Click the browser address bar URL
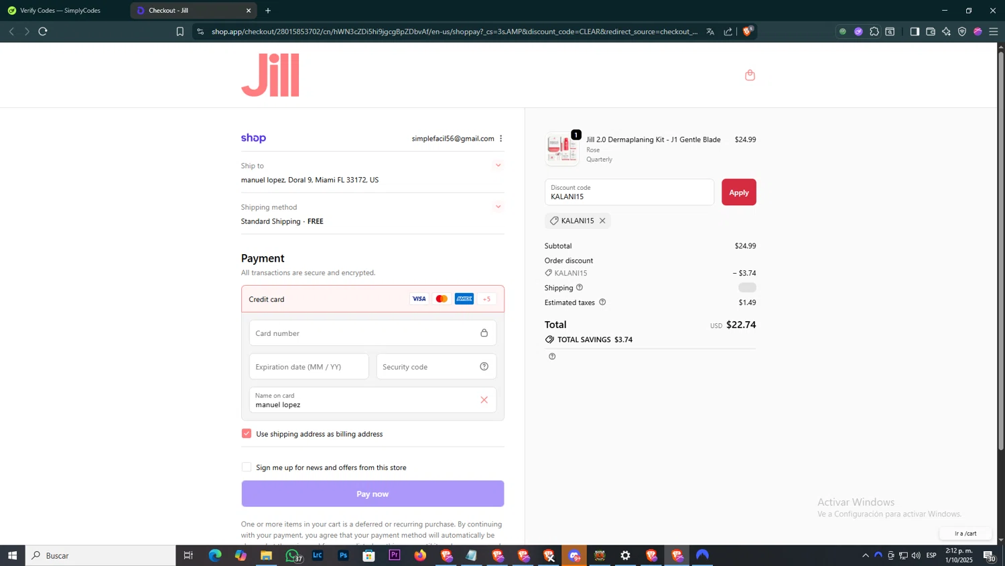This screenshot has height=566, width=1005. 454,32
